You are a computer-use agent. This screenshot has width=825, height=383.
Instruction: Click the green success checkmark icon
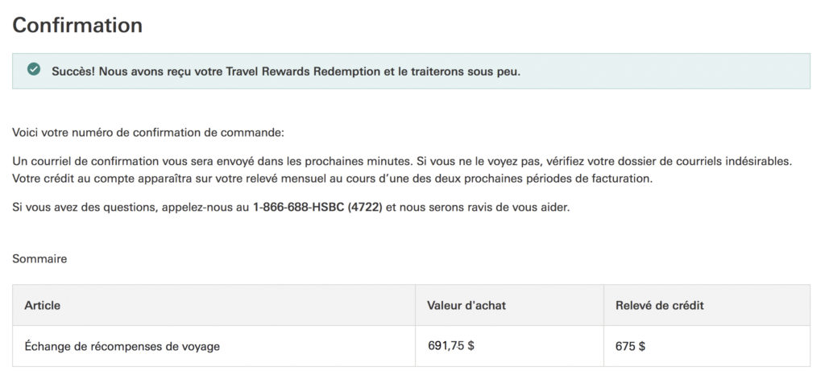(x=34, y=70)
